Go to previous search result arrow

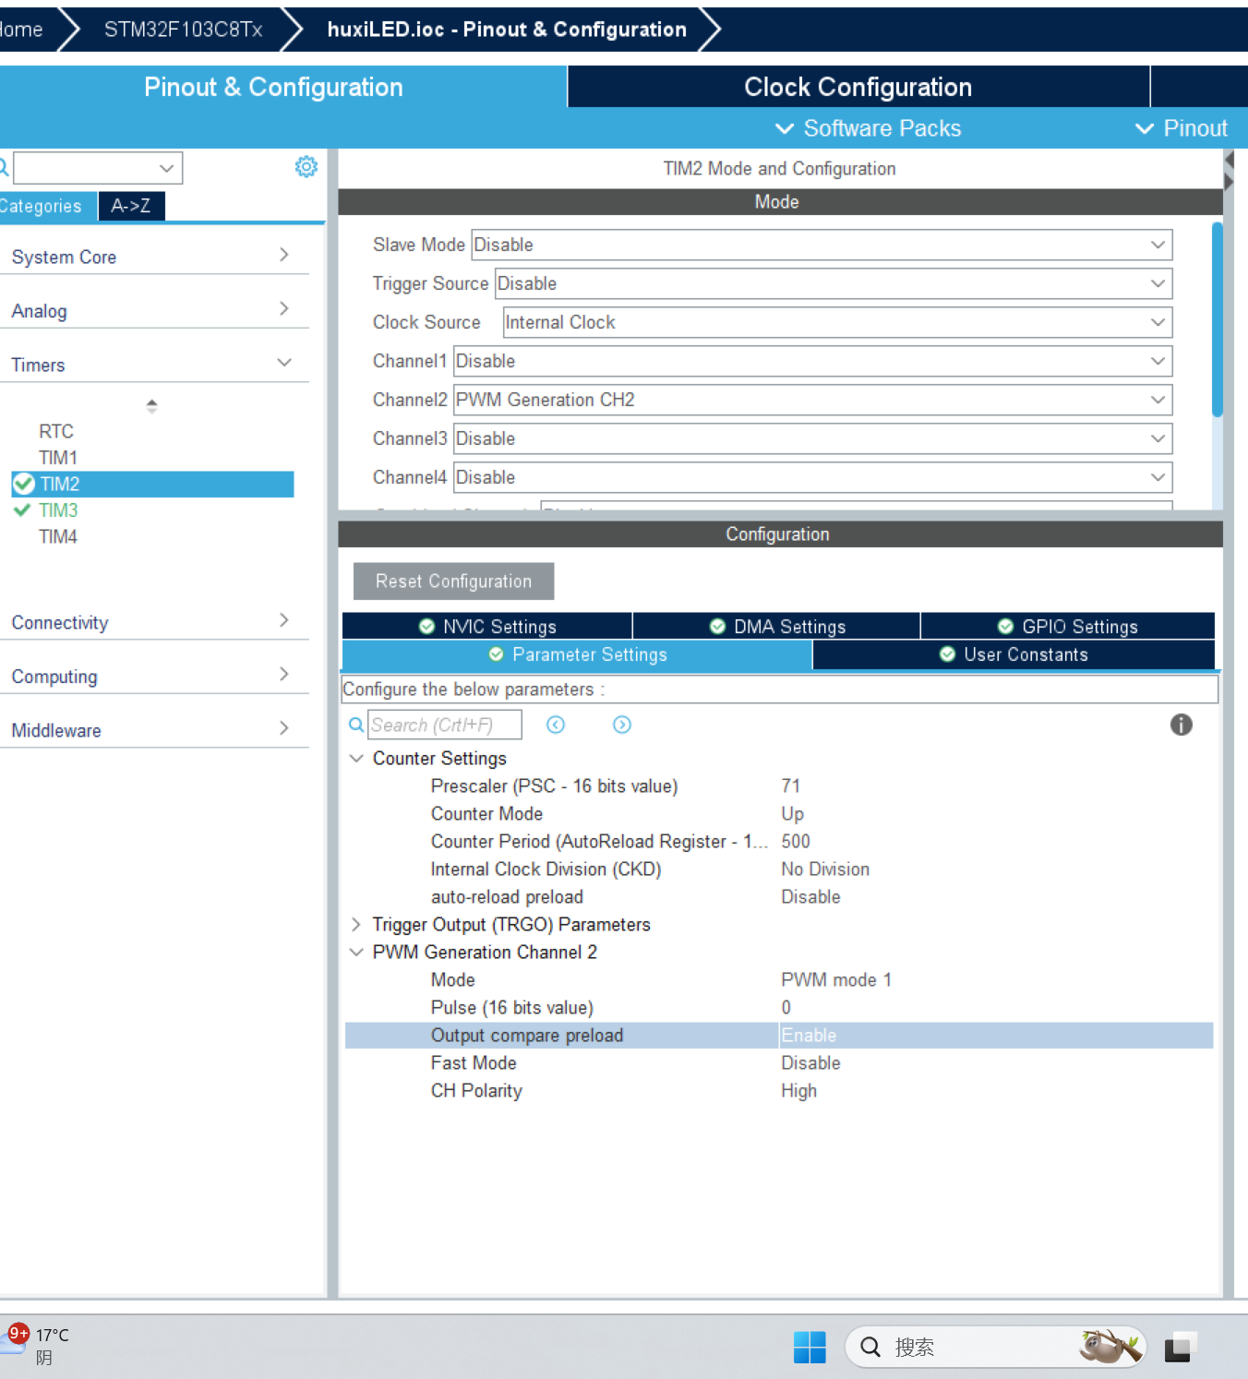(x=556, y=725)
